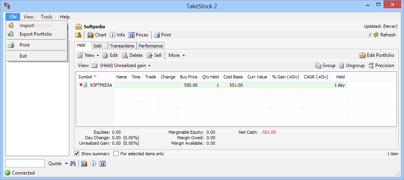The height and width of the screenshot is (180, 404).
Task: Click the bottom bar chart icon
Action: pos(84,164)
